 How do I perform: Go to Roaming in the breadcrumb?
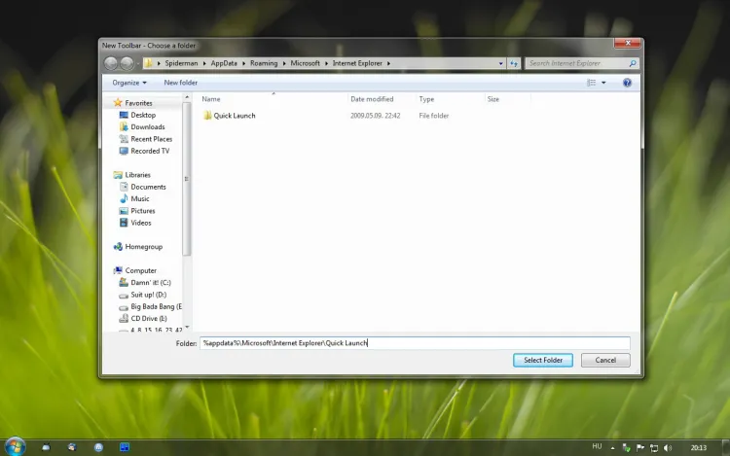click(x=264, y=63)
